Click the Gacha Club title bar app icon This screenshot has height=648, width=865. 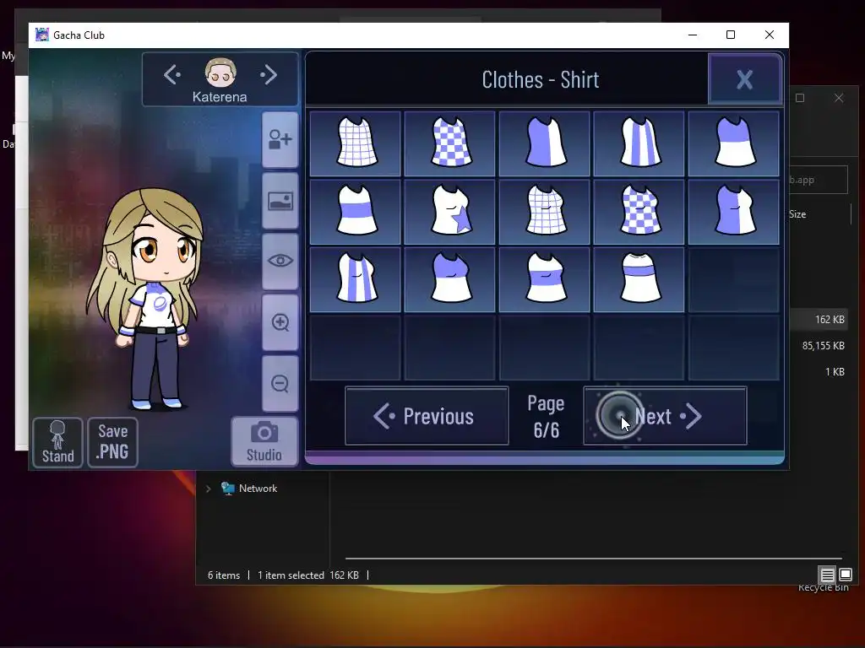coord(42,35)
